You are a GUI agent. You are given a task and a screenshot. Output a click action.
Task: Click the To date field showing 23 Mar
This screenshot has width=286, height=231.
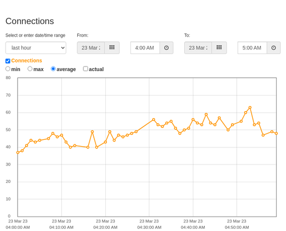pyautogui.click(x=198, y=48)
